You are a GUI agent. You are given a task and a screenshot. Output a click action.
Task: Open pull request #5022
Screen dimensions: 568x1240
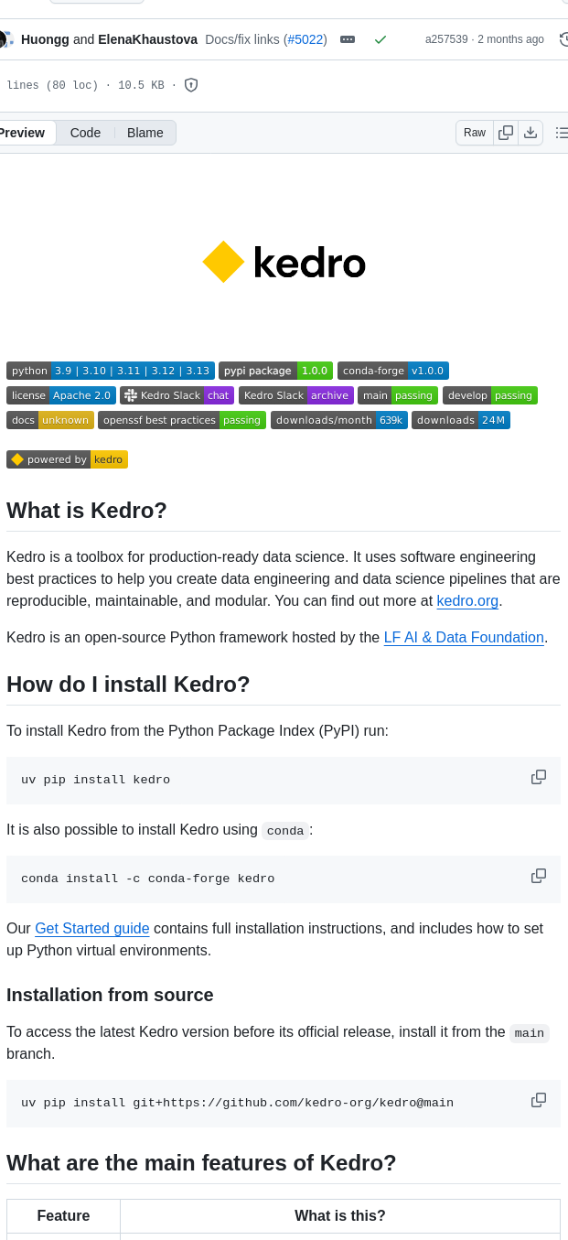(307, 39)
